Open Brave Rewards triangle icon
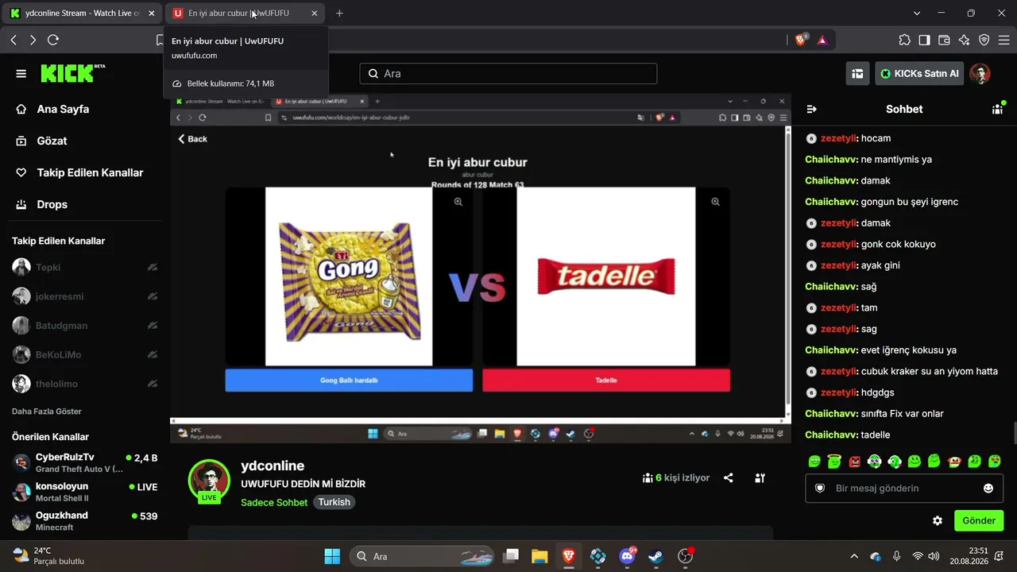Screen dimensions: 1017x572 (822, 40)
